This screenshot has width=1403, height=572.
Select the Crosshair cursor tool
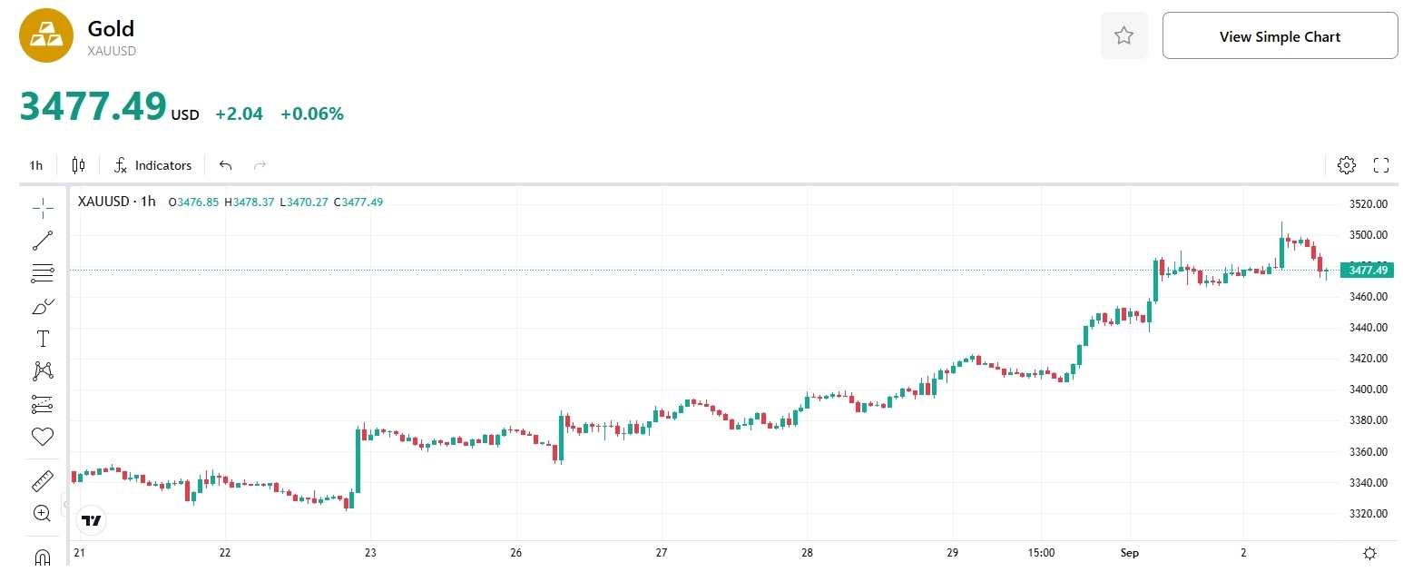pyautogui.click(x=42, y=208)
